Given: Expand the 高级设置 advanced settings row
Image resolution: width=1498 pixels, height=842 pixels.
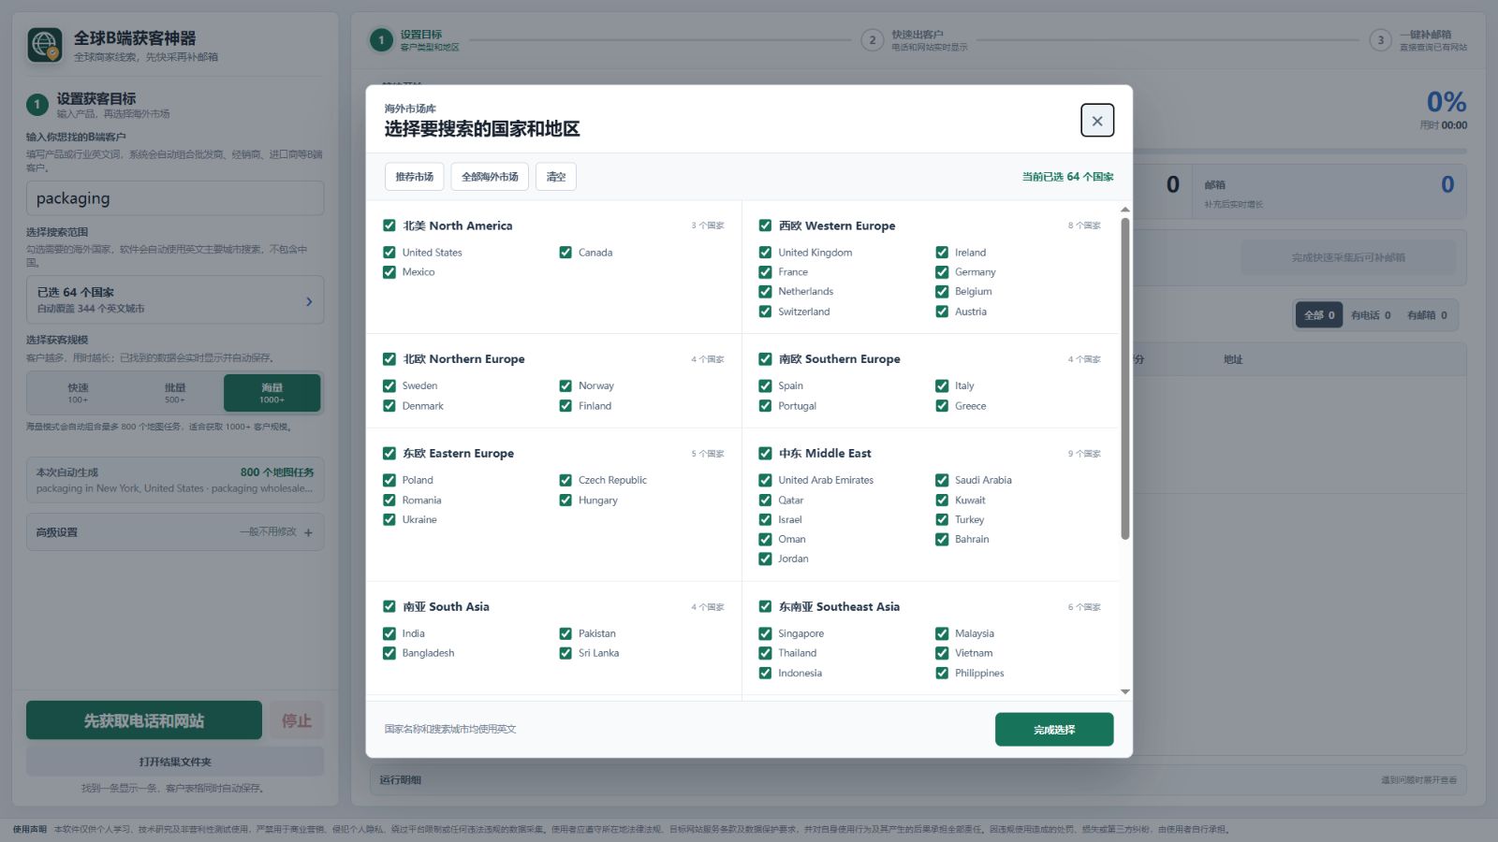Looking at the screenshot, I should pos(175,532).
